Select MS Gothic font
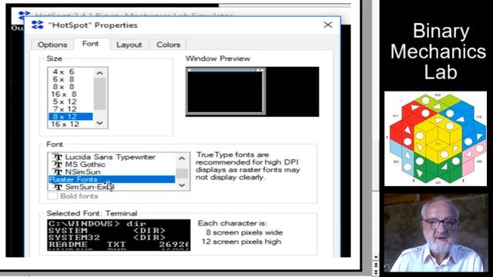Screen dimensions: 493x277 pos(86,164)
